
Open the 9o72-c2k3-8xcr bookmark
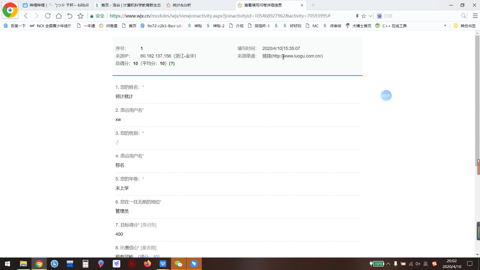(161, 26)
